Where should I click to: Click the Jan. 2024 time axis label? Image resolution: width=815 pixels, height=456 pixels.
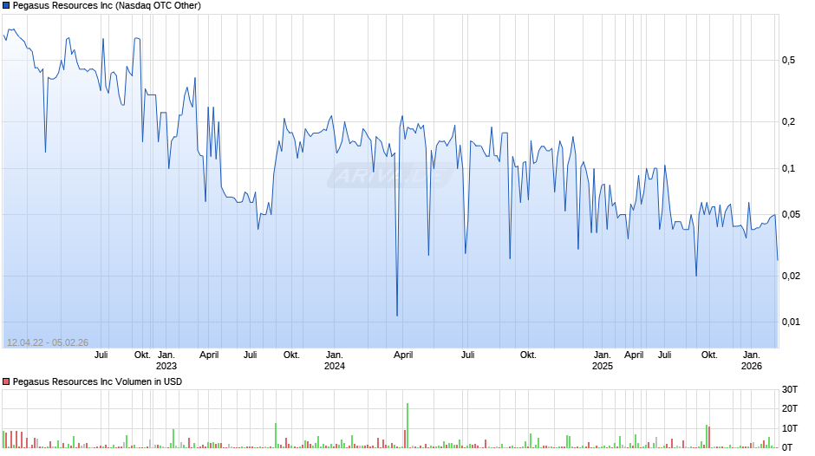pyautogui.click(x=334, y=361)
